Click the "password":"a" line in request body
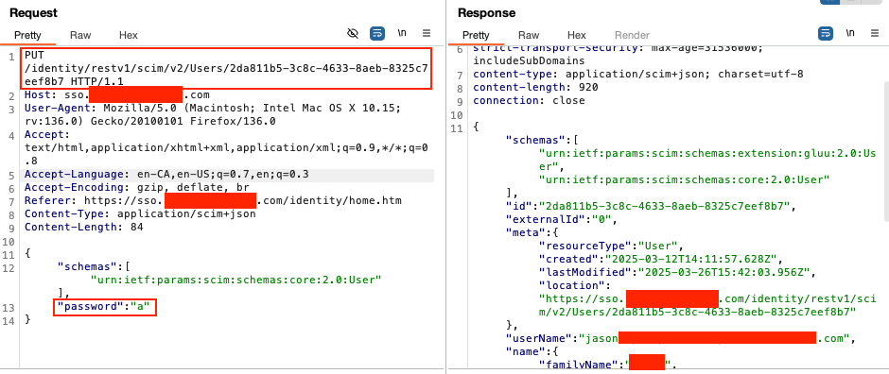889x374 pixels. (x=105, y=307)
